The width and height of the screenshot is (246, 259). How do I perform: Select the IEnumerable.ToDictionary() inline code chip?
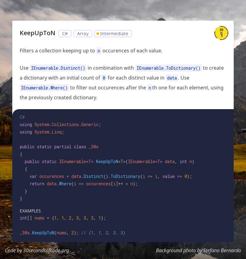(168, 68)
